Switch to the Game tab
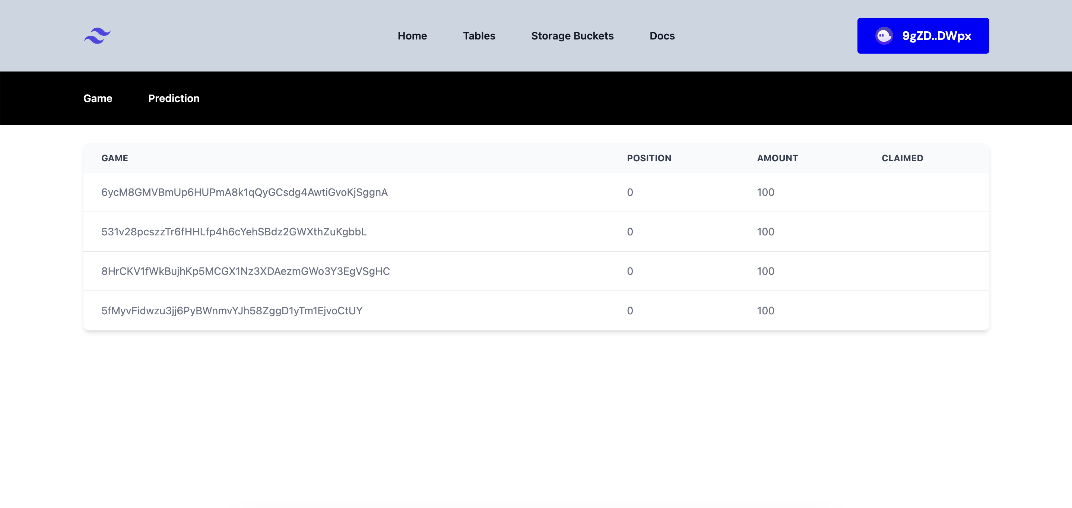Viewport: 1072px width, 508px height. (98, 98)
